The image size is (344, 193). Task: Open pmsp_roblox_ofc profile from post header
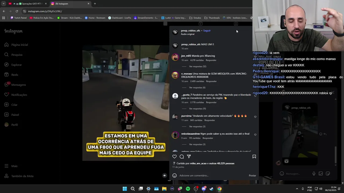point(191,31)
